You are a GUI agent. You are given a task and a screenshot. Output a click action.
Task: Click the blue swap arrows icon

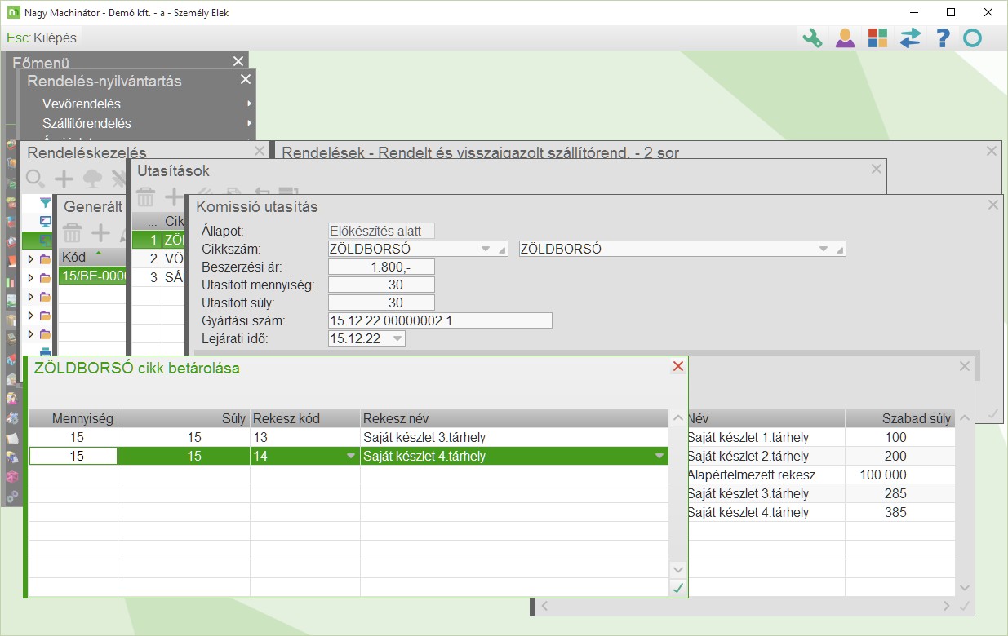coord(910,38)
